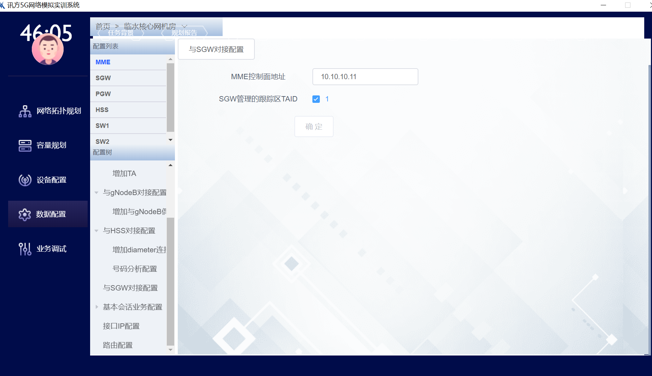Click the capacity planning server icon

[x=25, y=145]
